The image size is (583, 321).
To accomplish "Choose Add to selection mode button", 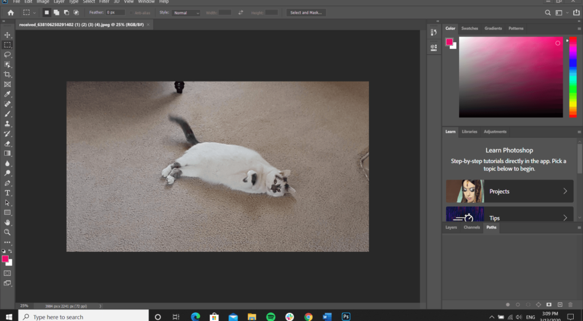I will (56, 12).
